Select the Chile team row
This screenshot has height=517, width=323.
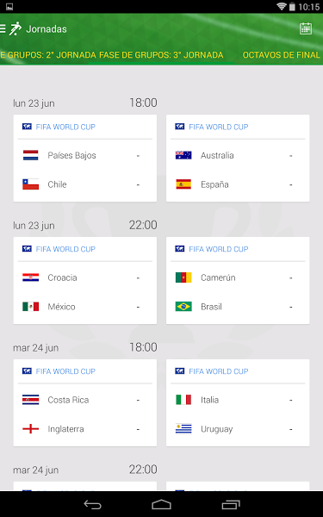point(84,184)
